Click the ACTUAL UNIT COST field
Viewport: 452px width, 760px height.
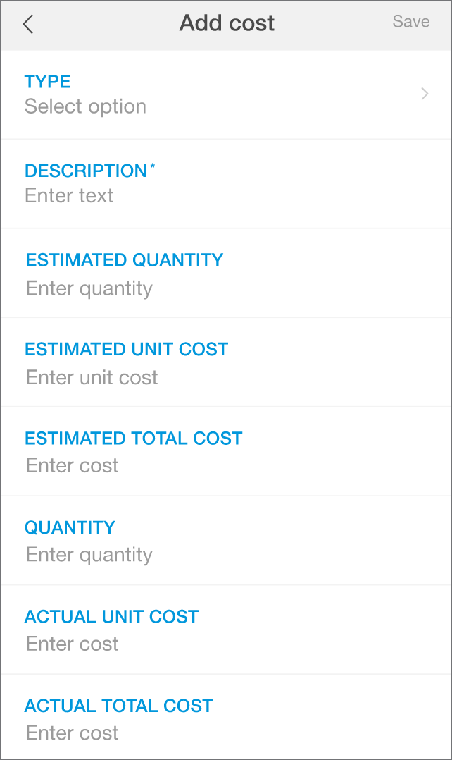point(225,630)
